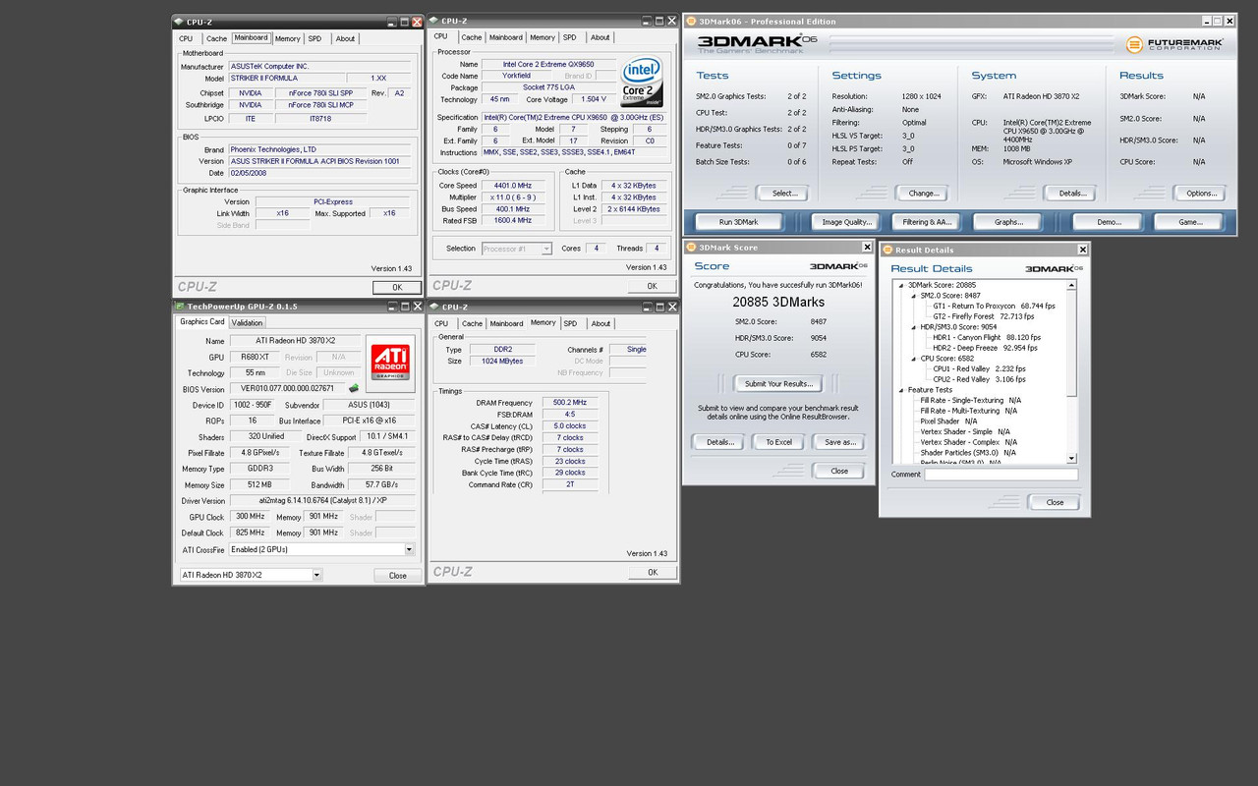Image resolution: width=1258 pixels, height=786 pixels.
Task: Click Details... in the 3DMark Score window
Action: pyautogui.click(x=718, y=442)
